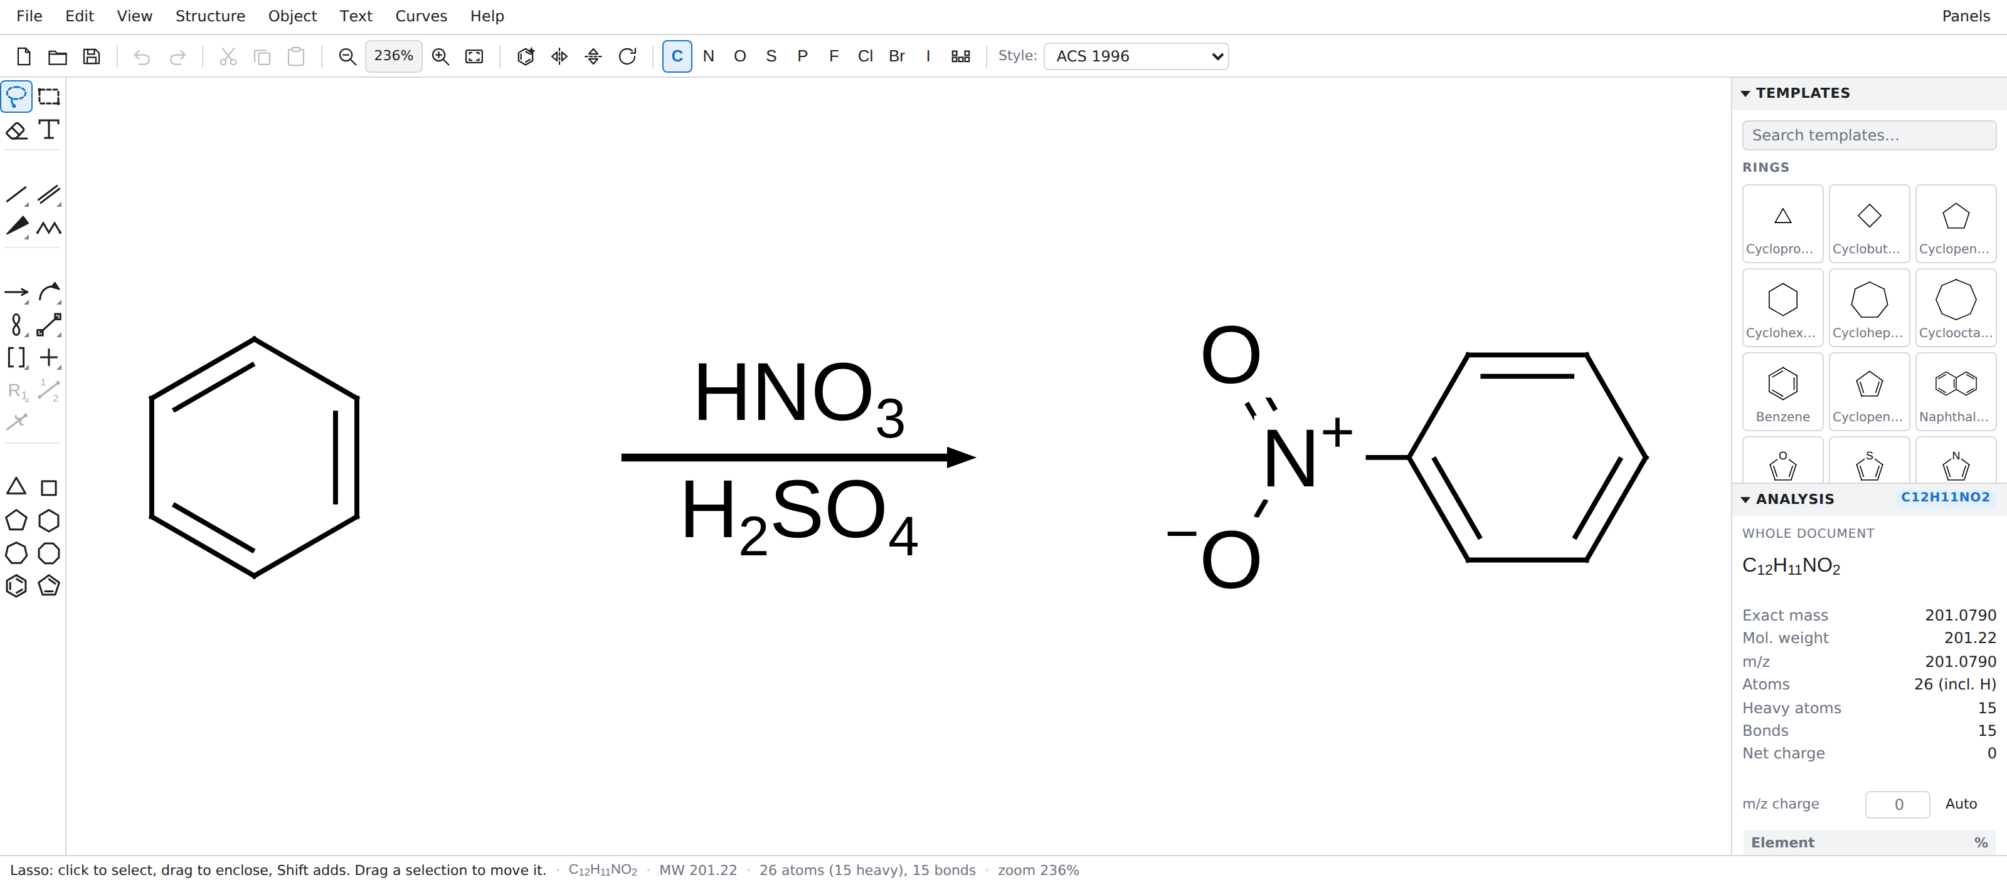The image size is (2007, 885).
Task: Toggle the Phosphorus element button
Action: point(803,56)
